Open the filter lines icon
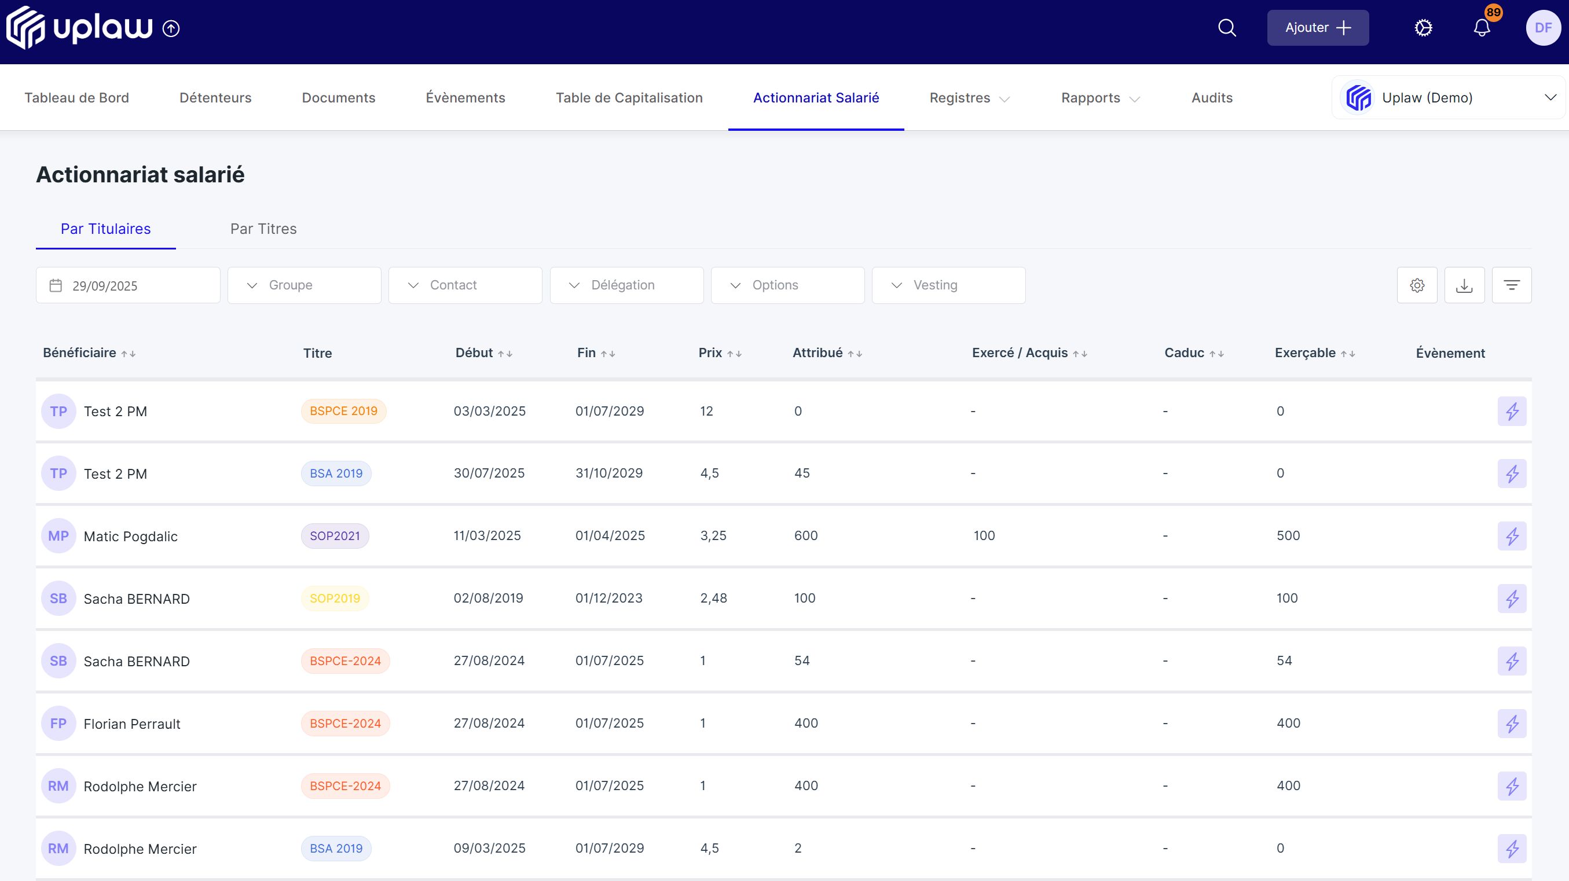Image resolution: width=1569 pixels, height=881 pixels. tap(1512, 285)
